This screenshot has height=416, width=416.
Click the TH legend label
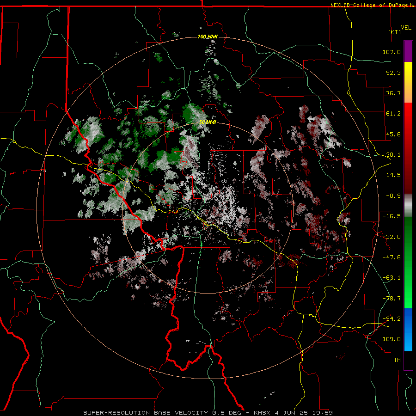click(397, 360)
